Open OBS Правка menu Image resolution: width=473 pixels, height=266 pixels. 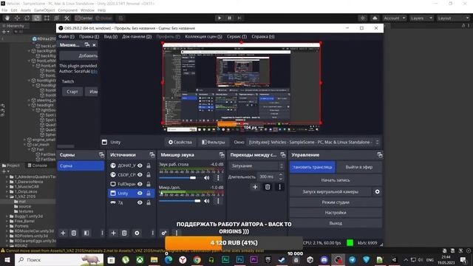click(89, 36)
